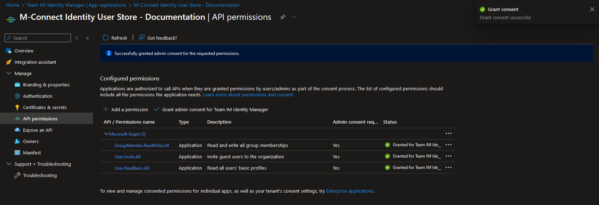The image size is (599, 205).
Task: Click the Authentication icon
Action: [x=17, y=96]
